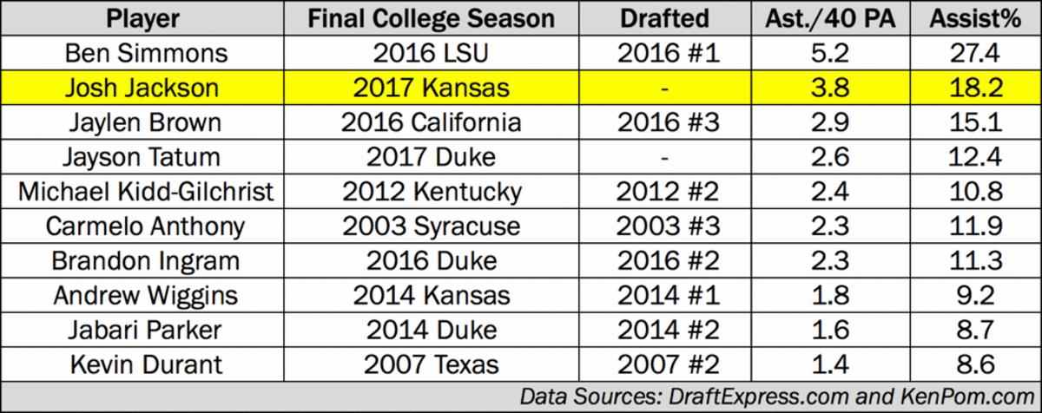
Task: Select the Carmelo Anthony player cell
Action: (x=145, y=226)
